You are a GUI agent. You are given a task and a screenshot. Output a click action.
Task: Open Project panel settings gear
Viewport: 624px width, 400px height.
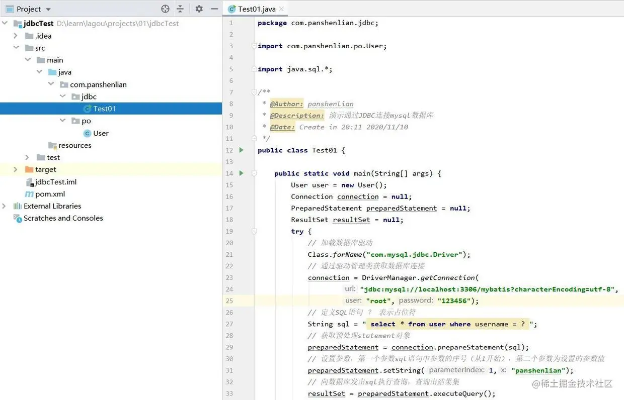click(x=199, y=9)
